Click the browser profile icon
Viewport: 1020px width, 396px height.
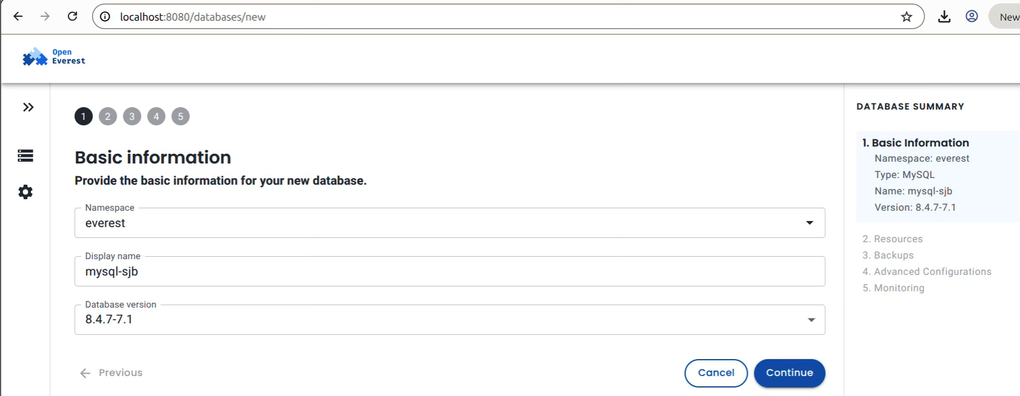[x=971, y=16]
